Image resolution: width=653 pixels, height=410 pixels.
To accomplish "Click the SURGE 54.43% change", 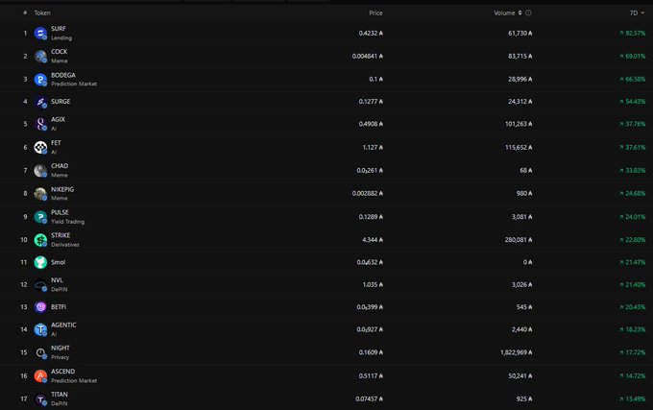I will (x=632, y=102).
